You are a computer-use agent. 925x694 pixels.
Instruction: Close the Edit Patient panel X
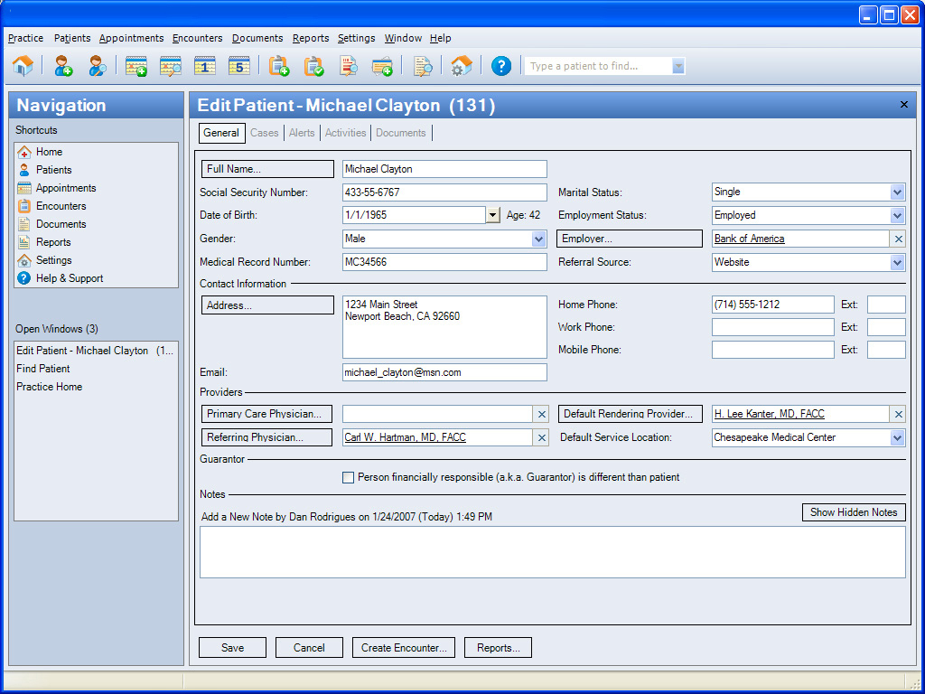coord(903,105)
